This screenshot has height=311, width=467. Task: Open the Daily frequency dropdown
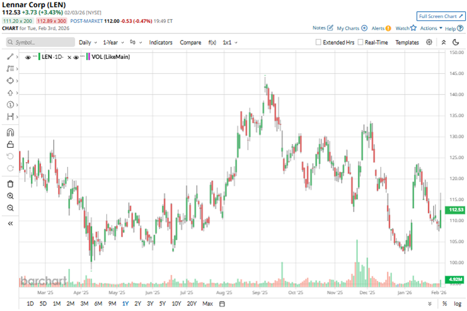[x=88, y=42]
